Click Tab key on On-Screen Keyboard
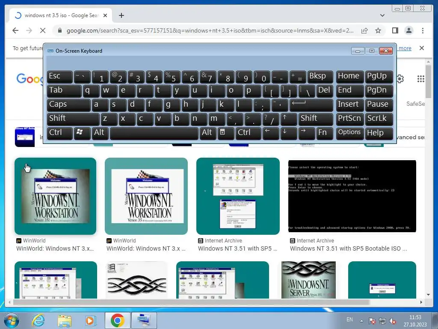The height and width of the screenshot is (329, 438). [64, 91]
